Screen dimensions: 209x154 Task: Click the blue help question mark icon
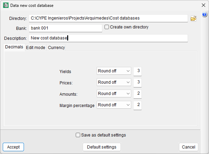tap(205, 15)
